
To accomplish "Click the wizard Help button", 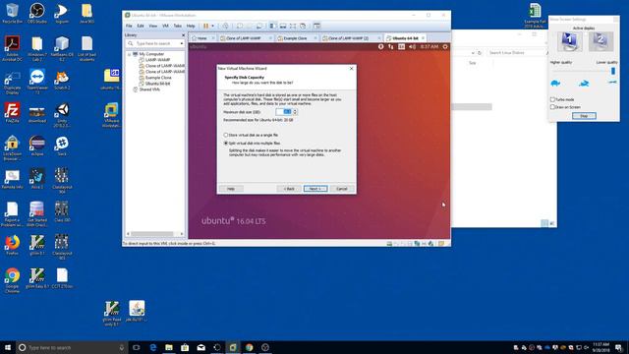I will coord(231,189).
